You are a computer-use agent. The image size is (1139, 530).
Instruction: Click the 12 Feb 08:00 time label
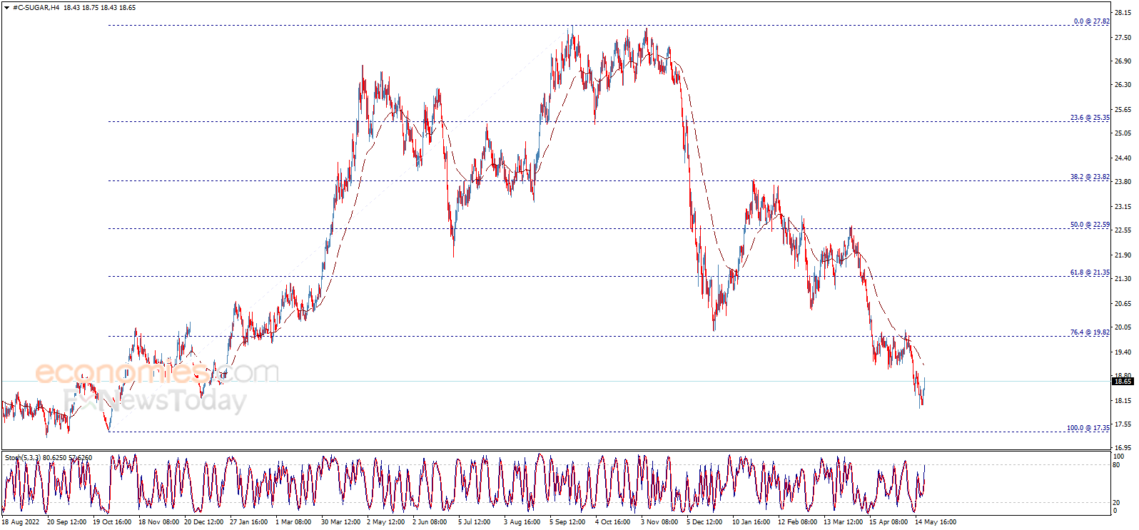coord(799,521)
